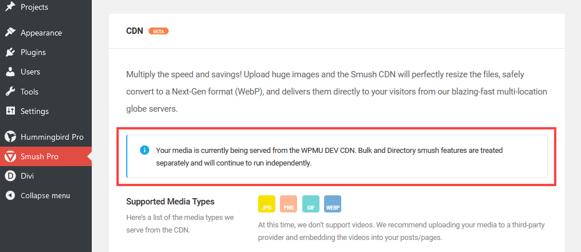Click 'Here's a list of the media types' description
The width and height of the screenshot is (581, 252).
pos(180,223)
